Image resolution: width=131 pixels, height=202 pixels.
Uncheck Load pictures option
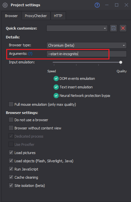click(x=11, y=152)
